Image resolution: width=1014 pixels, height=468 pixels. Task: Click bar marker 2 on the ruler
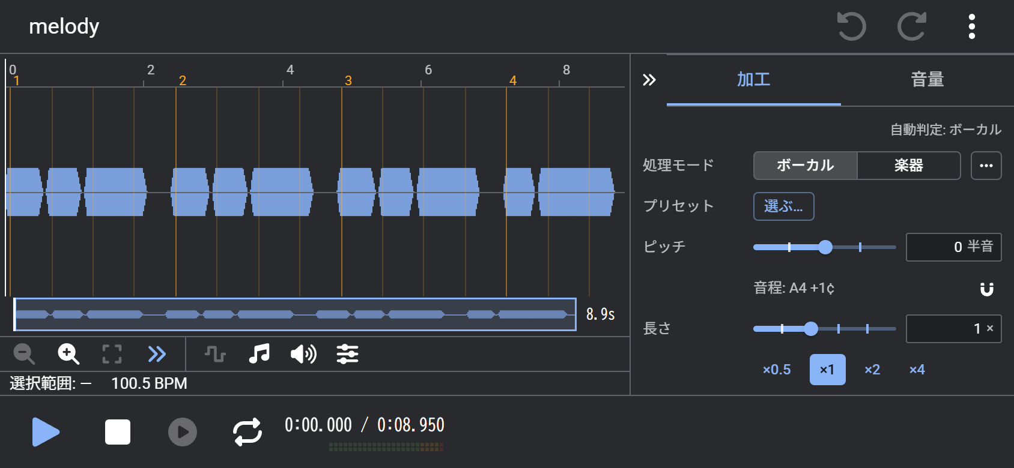click(183, 80)
